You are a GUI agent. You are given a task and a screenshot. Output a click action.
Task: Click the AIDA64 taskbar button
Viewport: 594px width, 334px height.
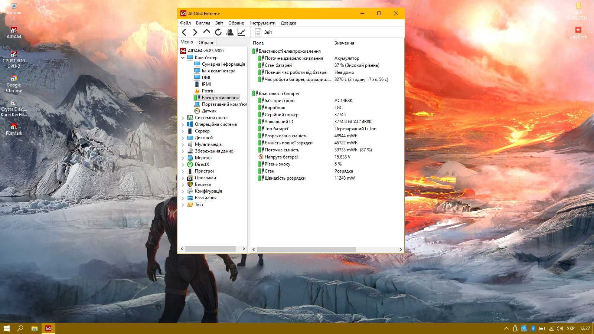pos(48,328)
